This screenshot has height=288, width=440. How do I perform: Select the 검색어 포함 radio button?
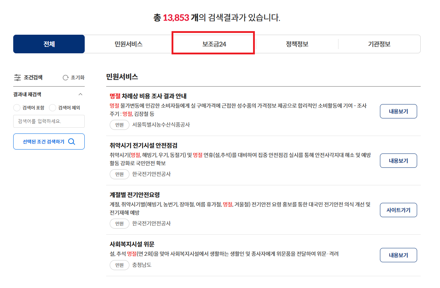(16, 107)
